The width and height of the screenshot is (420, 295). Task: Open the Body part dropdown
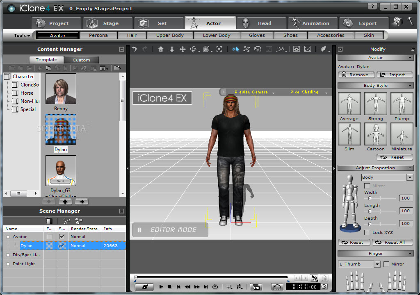click(410, 177)
